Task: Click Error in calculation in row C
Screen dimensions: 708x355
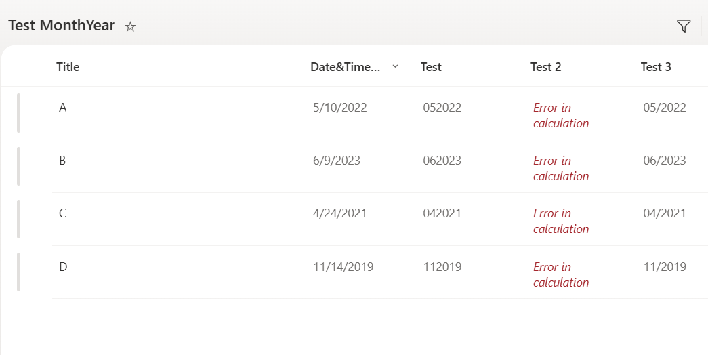Action: [x=561, y=221]
